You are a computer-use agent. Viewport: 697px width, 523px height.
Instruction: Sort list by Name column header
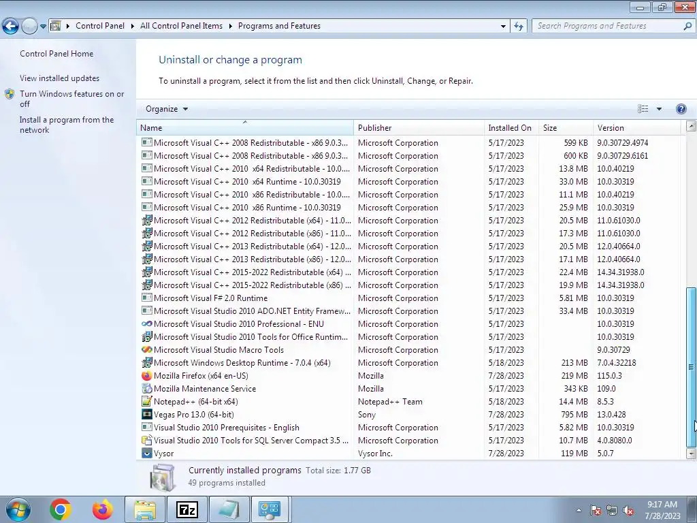point(245,127)
